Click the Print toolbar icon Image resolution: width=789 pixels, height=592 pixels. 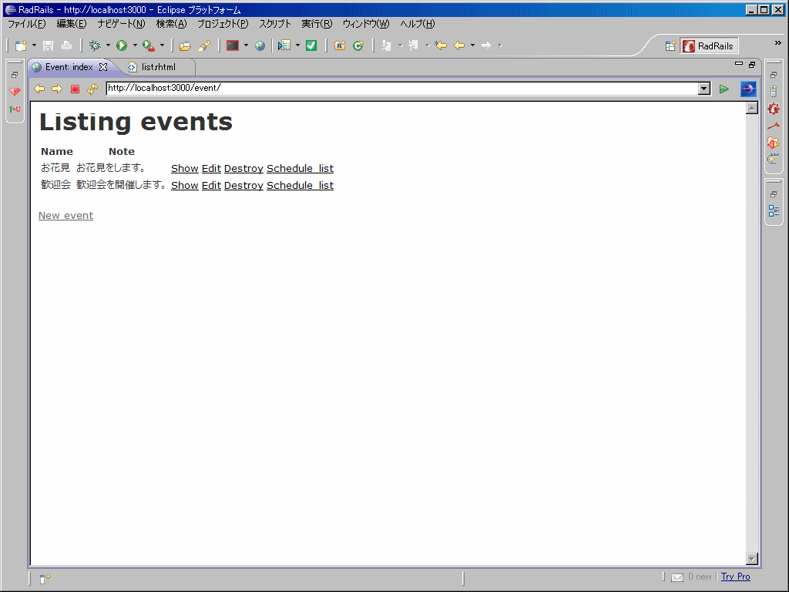click(66, 45)
